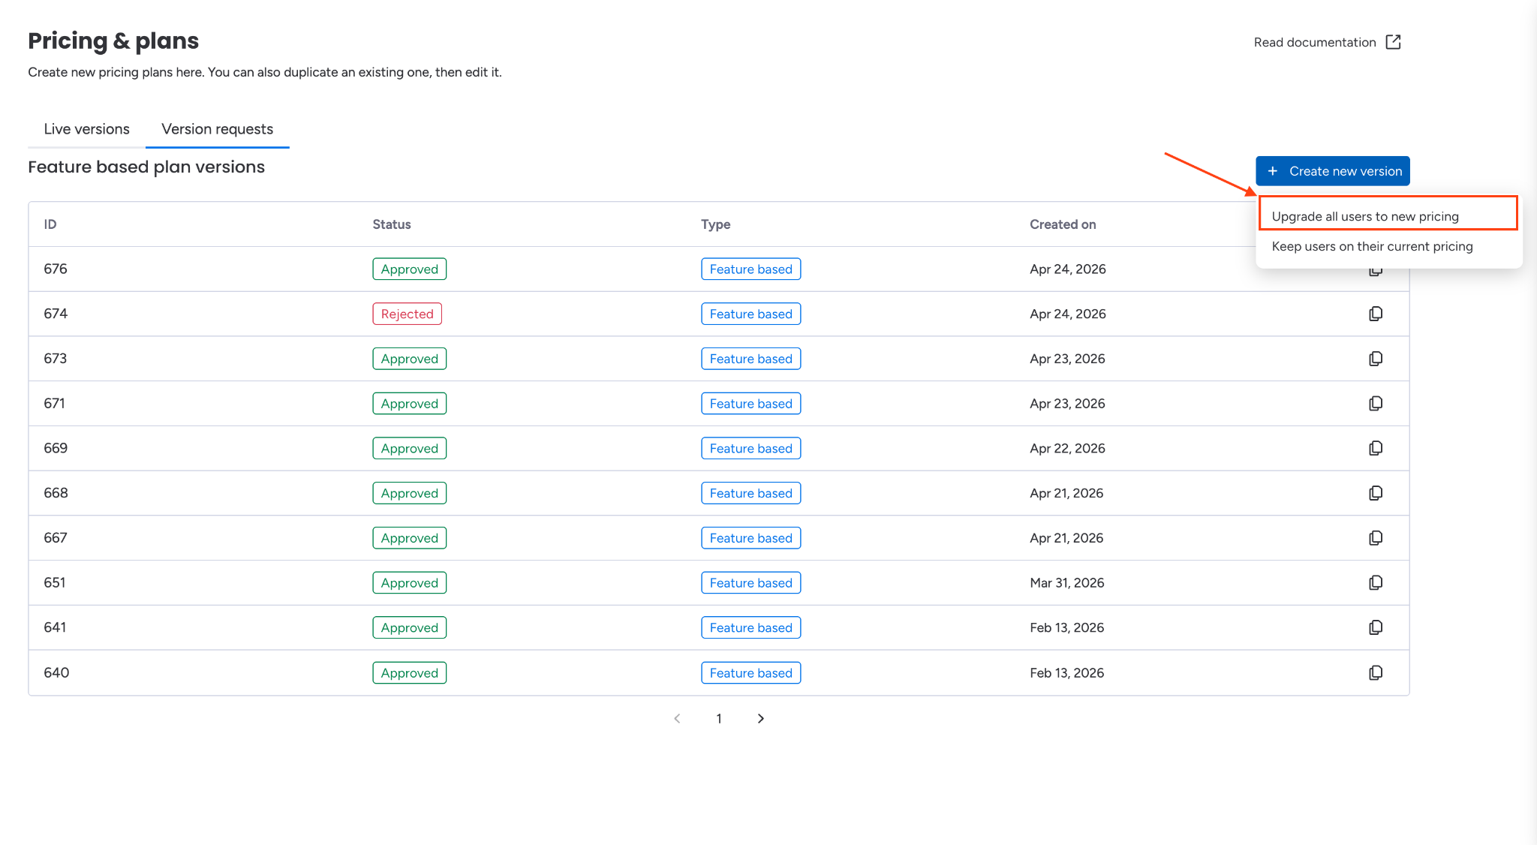
Task: Go to next page with right chevron
Action: (x=760, y=718)
